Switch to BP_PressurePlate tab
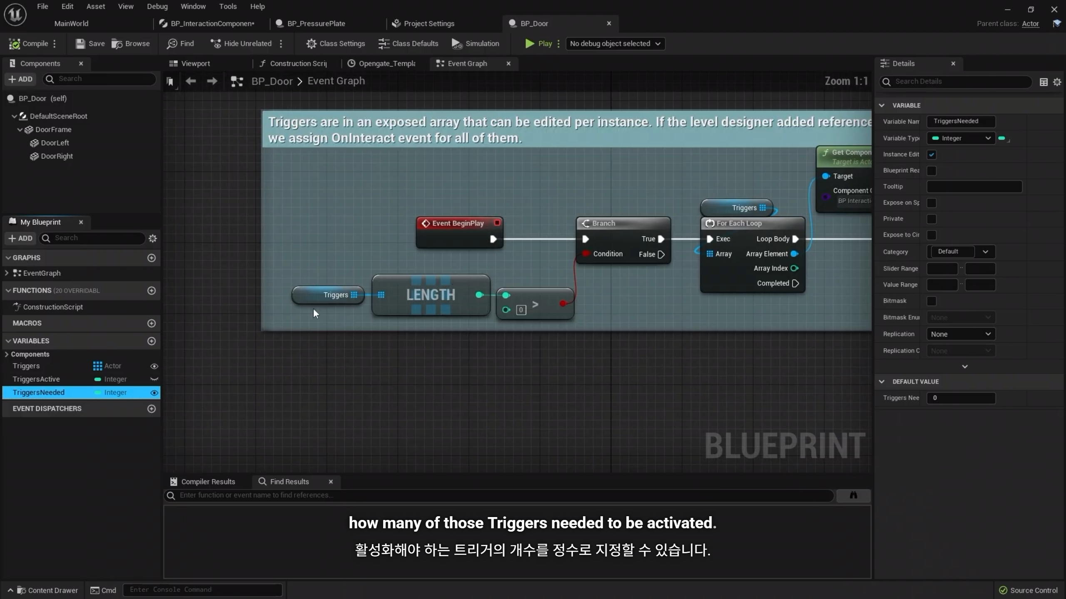 click(316, 24)
